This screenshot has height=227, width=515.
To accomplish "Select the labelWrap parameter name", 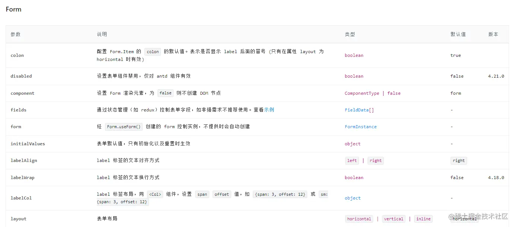I will click(22, 178).
